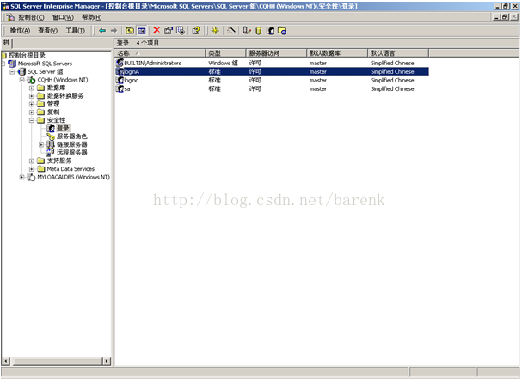522x382 pixels.
Task: Click the rightmost folder toolbar icon
Action: [282, 31]
